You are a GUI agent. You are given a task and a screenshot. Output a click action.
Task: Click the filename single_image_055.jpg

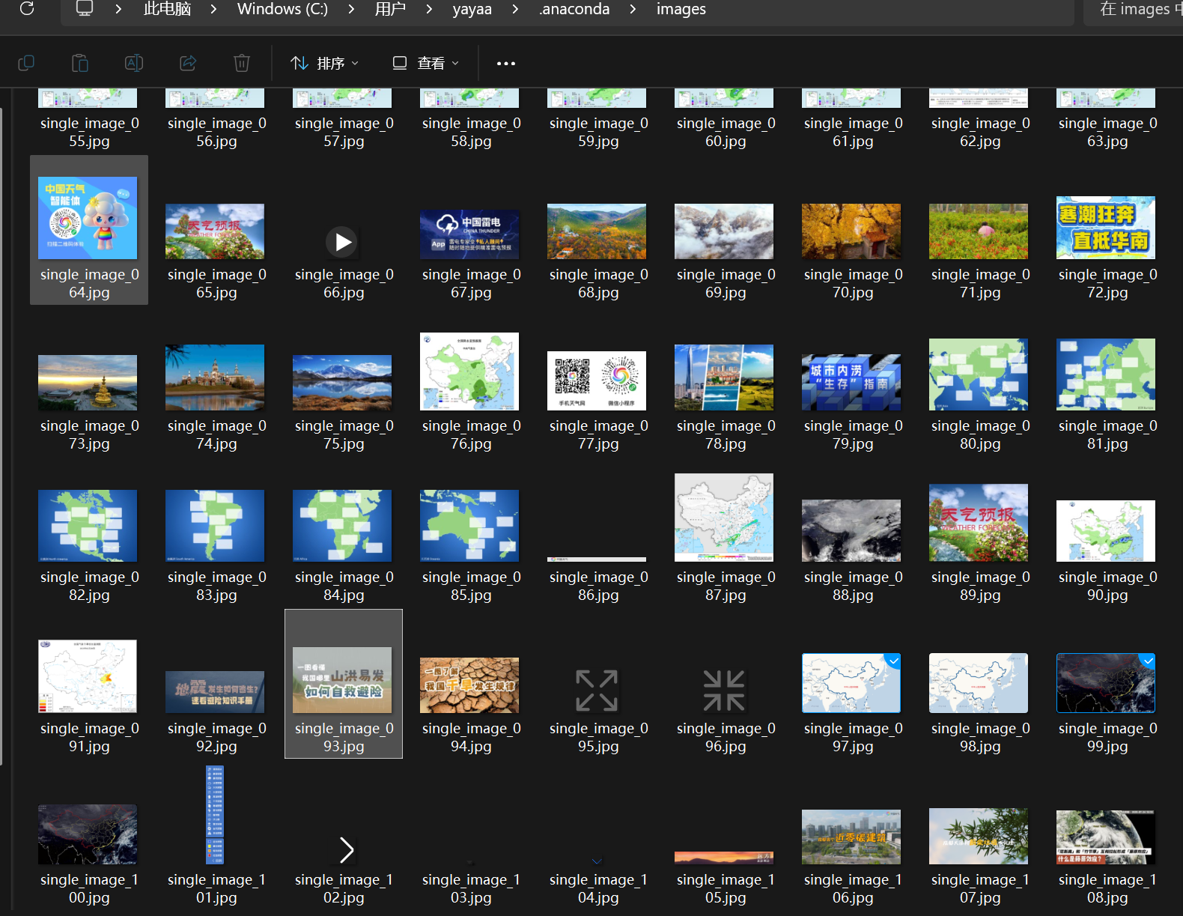89,132
